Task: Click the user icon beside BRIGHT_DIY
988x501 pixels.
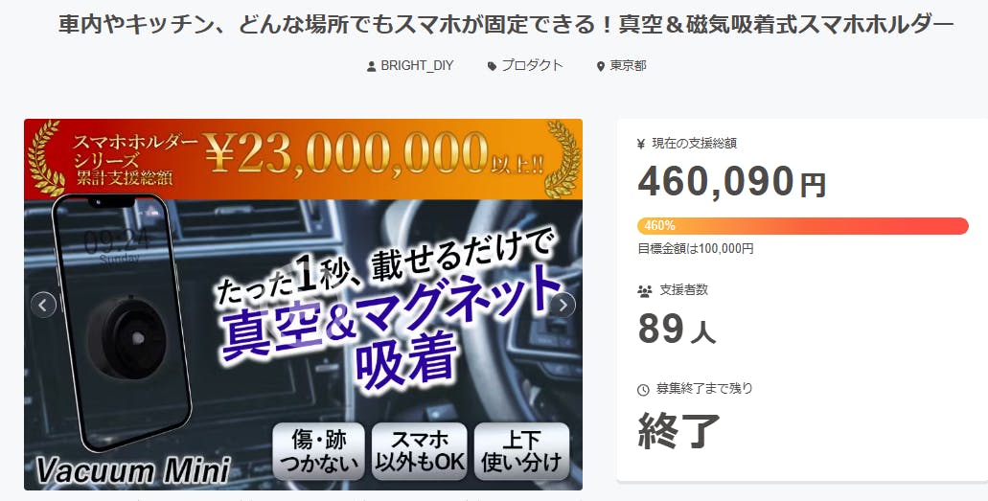Action: point(371,66)
